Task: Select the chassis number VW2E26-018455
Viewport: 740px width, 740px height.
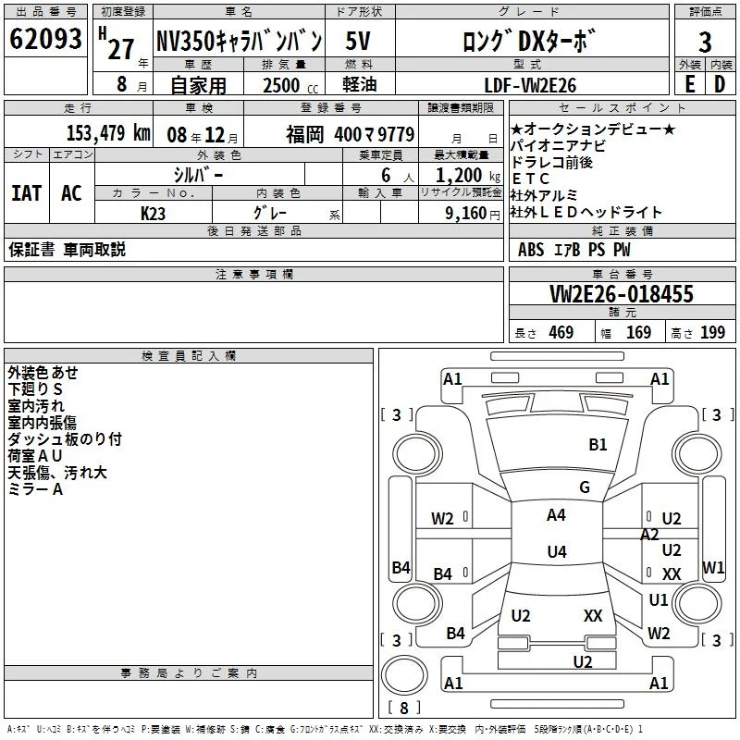Action: (x=622, y=293)
